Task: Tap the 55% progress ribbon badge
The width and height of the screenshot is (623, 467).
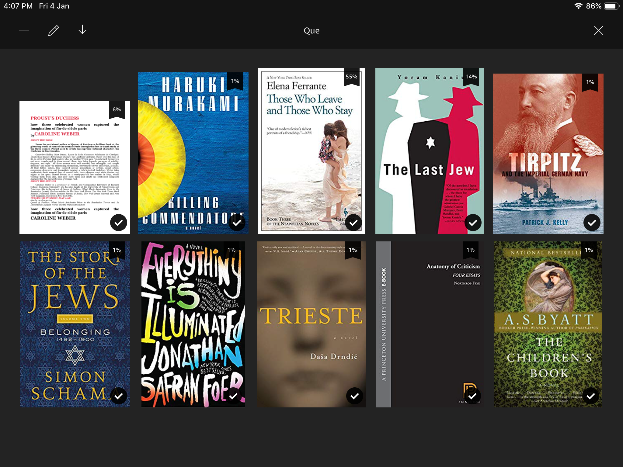Action: point(351,77)
